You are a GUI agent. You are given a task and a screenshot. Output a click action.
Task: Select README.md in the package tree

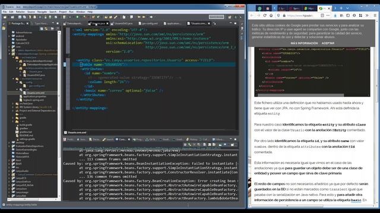click(x=24, y=135)
